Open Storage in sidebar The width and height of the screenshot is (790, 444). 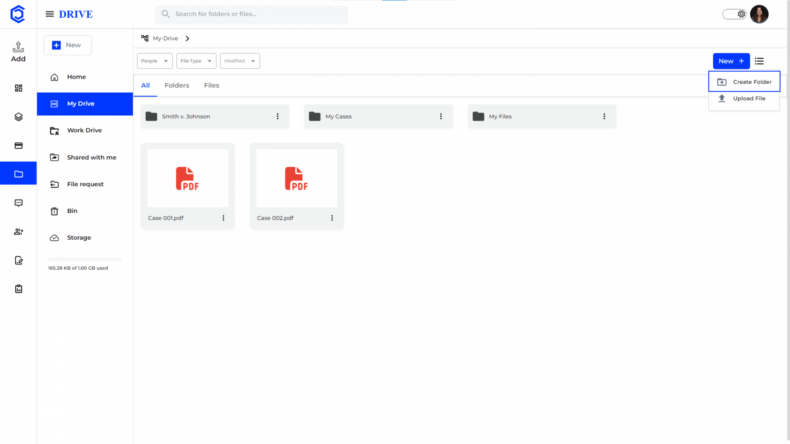coord(85,238)
